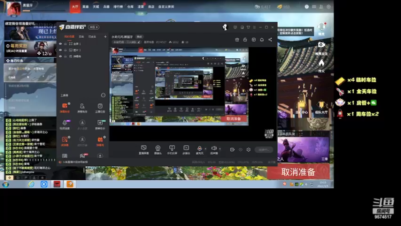Open the download tool in toolbox middle row
Screen dimensions: 401x226
[x=82, y=125]
